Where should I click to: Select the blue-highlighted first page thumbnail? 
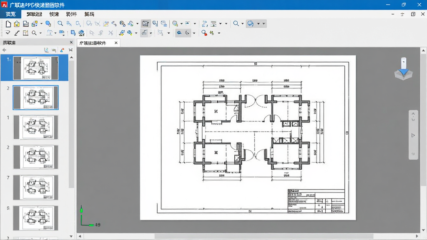(x=36, y=68)
